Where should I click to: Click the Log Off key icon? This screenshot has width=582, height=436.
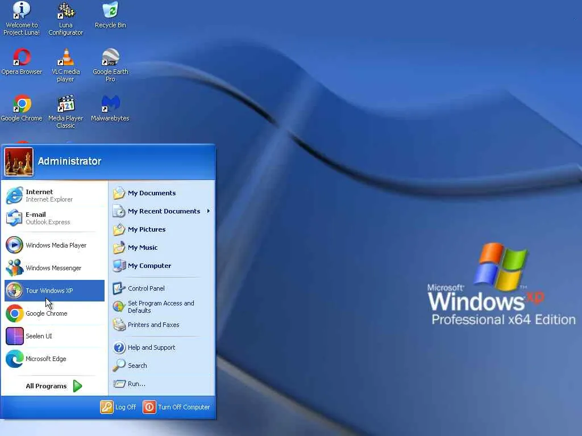(x=106, y=407)
